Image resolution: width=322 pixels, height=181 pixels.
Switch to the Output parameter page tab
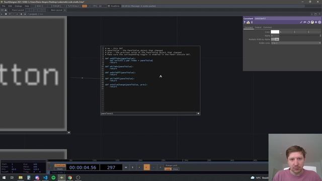coord(258,27)
